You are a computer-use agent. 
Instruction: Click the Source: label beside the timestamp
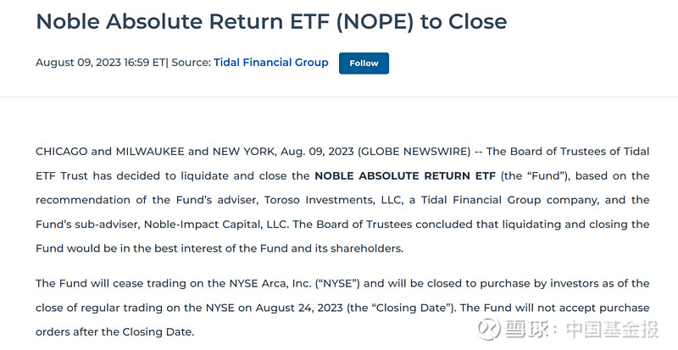(x=191, y=63)
